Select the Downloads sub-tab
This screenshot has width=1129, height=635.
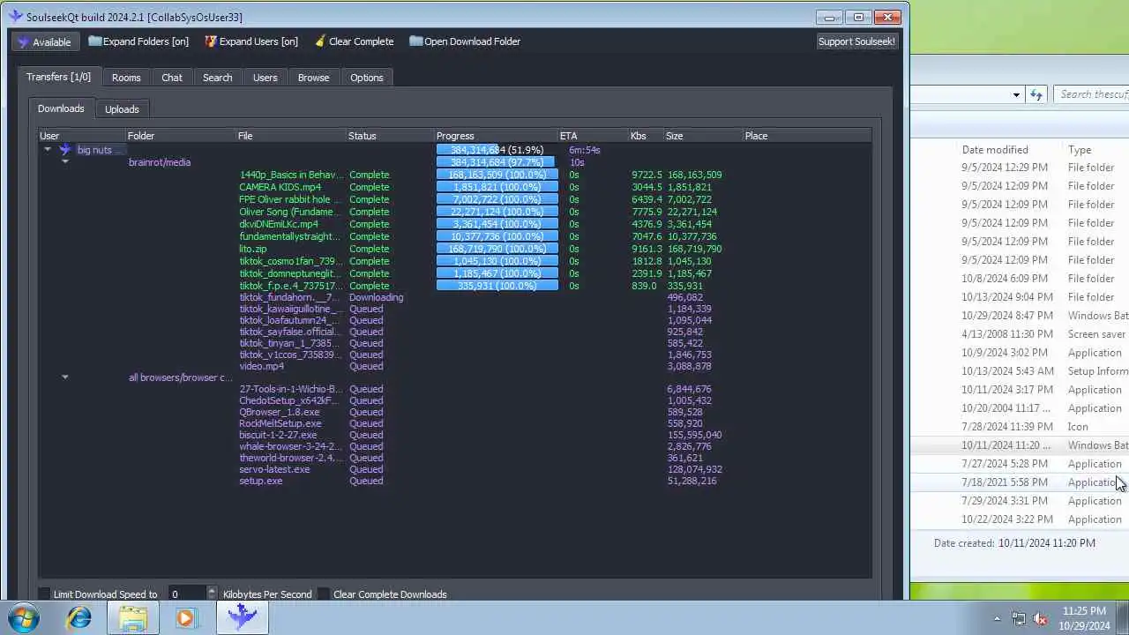61,108
